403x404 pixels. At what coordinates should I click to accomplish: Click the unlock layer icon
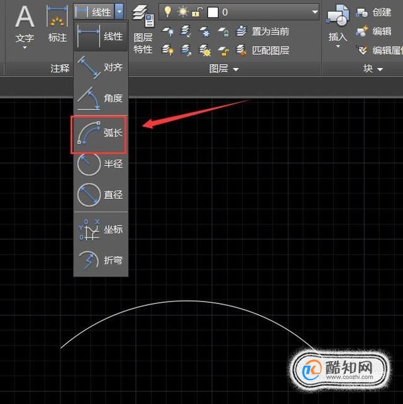coord(223,50)
